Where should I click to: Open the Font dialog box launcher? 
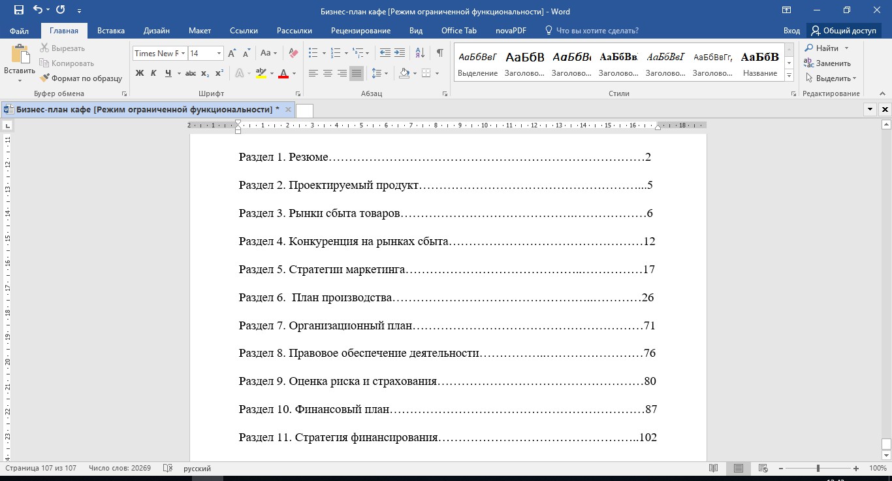click(298, 94)
